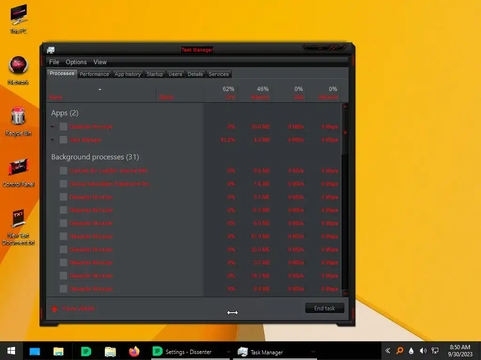Open the network tray icon
This screenshot has width=481, height=360.
click(435, 351)
